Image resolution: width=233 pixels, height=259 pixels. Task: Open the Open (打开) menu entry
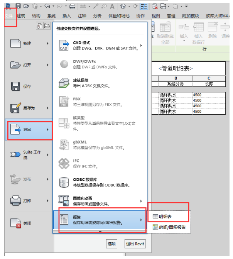click(29, 65)
